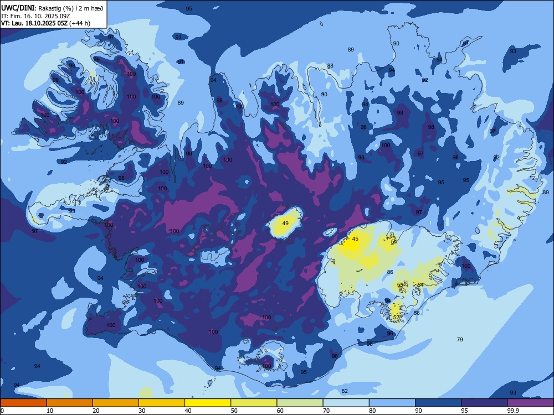Click the '80' legend scale label

pos(372,411)
